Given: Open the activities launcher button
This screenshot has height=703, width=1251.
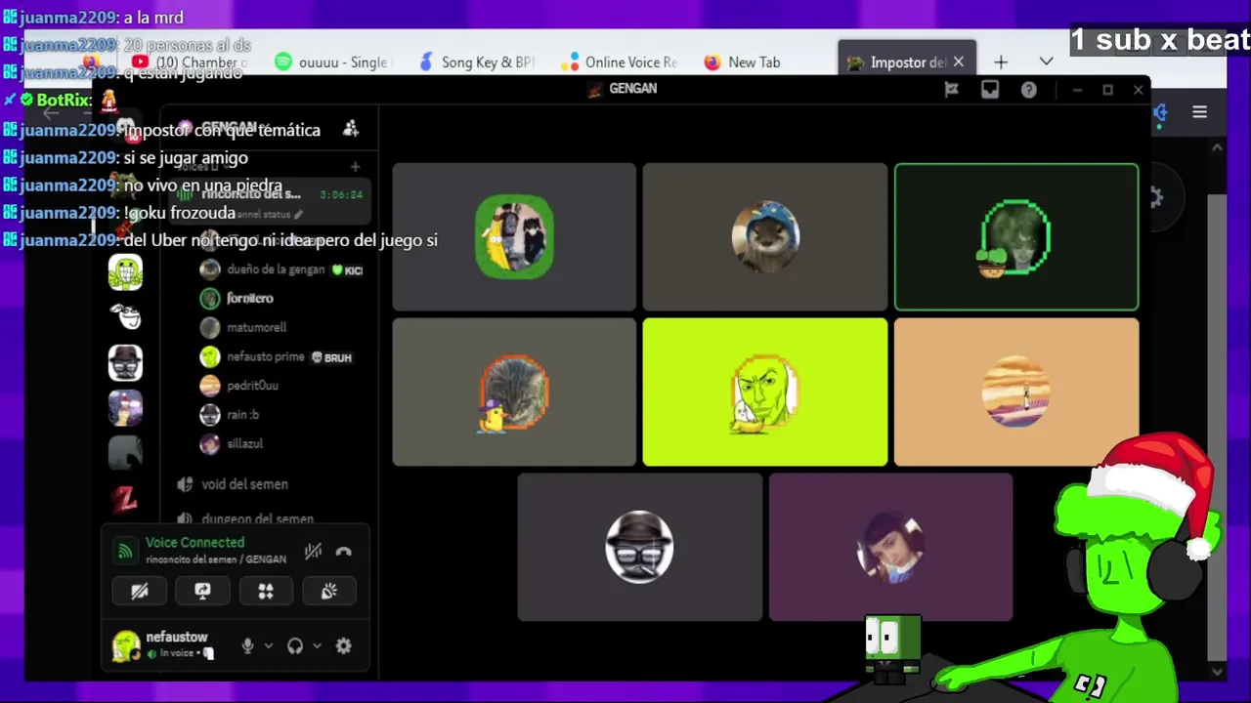Looking at the screenshot, I should 266,591.
